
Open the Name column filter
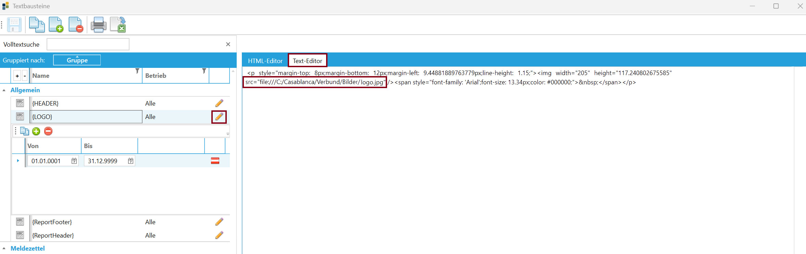(137, 71)
